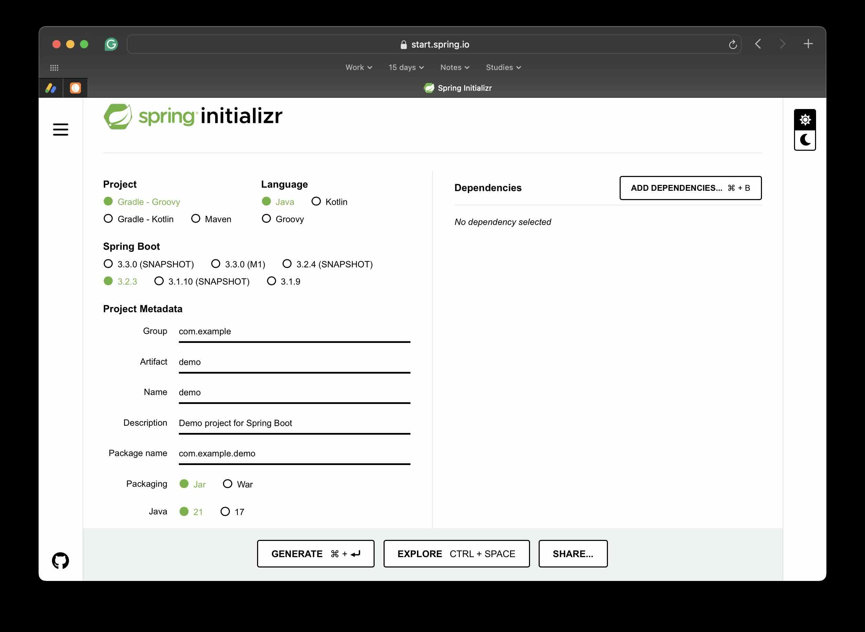Open the ADD DEPENDENCIES dialog
Image resolution: width=865 pixels, height=632 pixels.
[x=690, y=188]
